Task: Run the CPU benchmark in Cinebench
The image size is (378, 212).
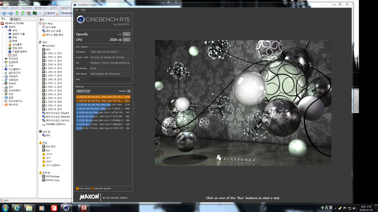Action: pos(126,40)
